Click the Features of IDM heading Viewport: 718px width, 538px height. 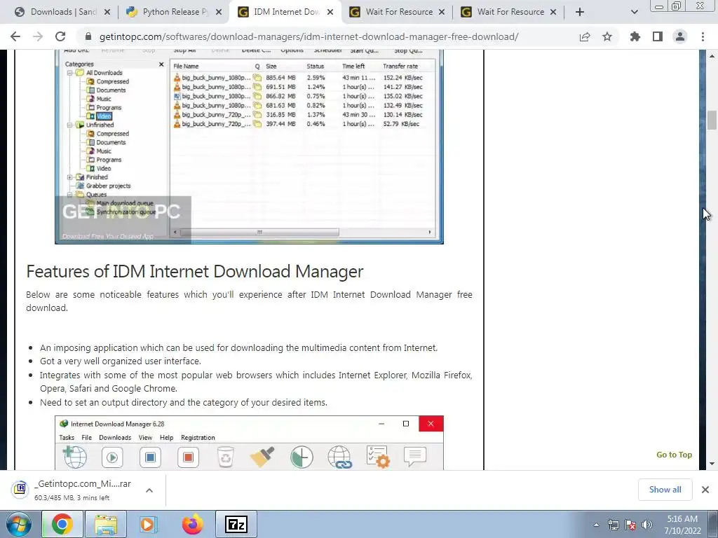pos(195,271)
